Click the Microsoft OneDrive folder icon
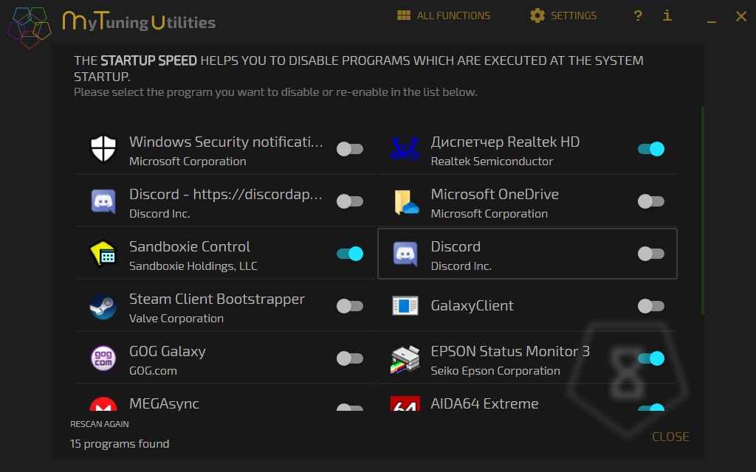Screen dimensions: 756x472 (405, 201)
